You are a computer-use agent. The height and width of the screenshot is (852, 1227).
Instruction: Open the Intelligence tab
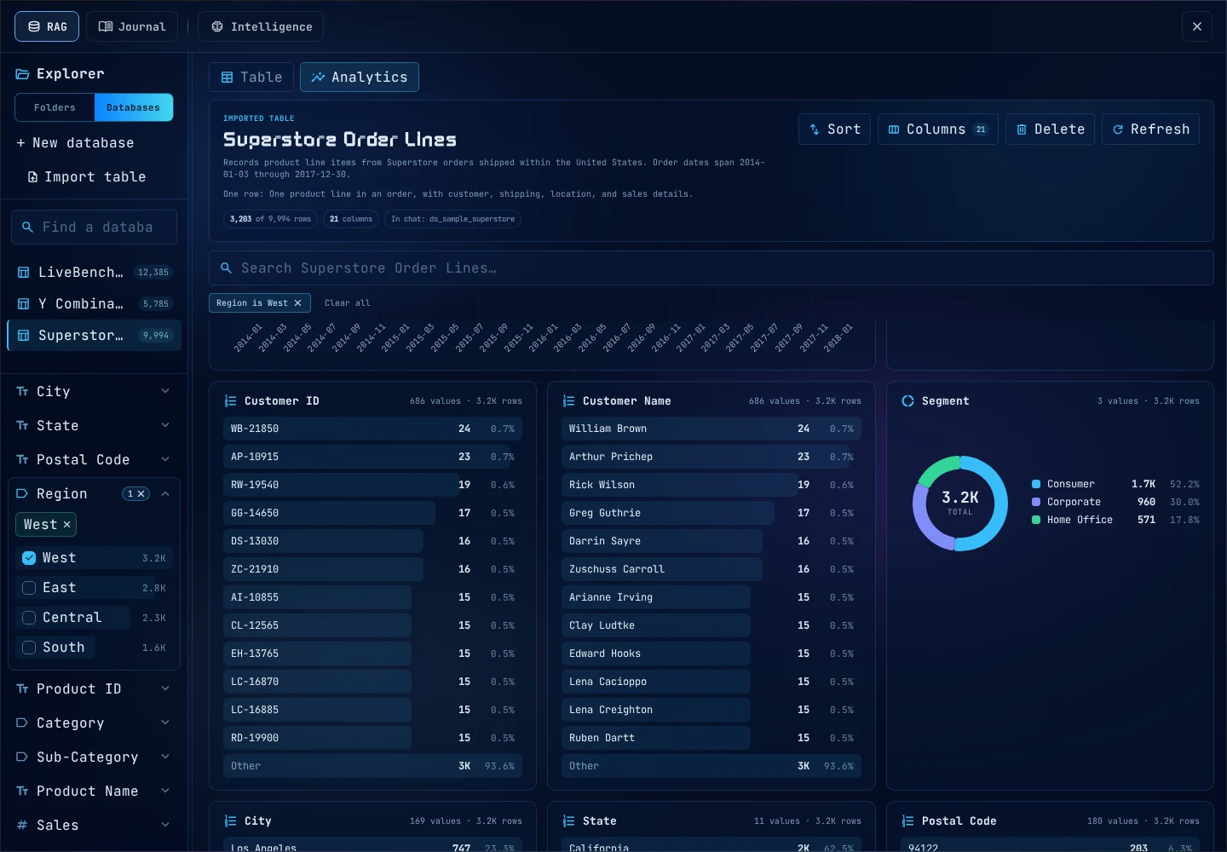261,26
